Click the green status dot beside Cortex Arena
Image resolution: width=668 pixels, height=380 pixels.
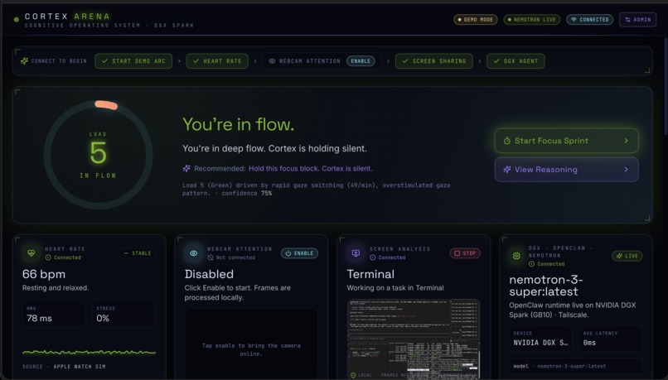pos(17,20)
